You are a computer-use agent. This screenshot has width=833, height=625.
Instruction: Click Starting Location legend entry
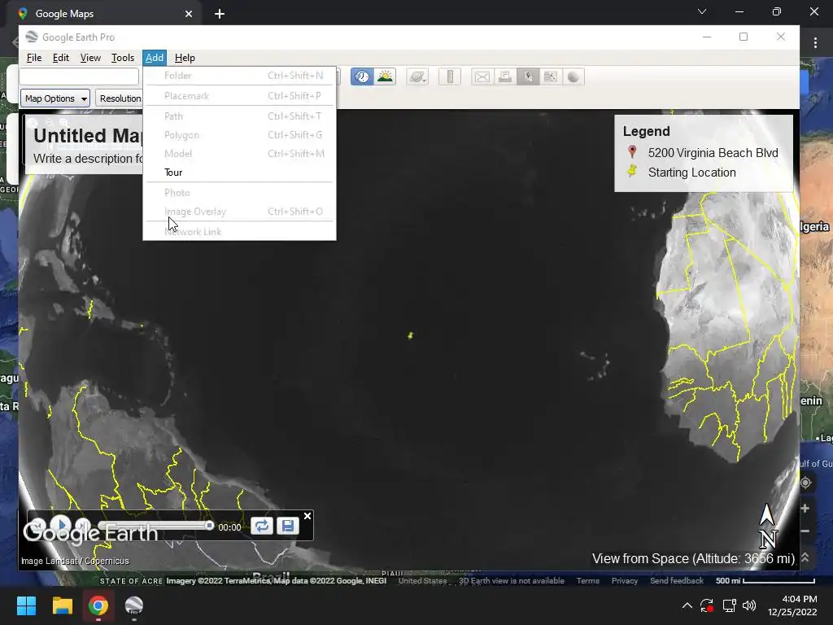pos(691,173)
